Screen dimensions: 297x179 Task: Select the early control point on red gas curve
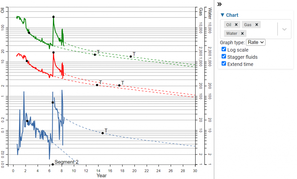(27, 61)
